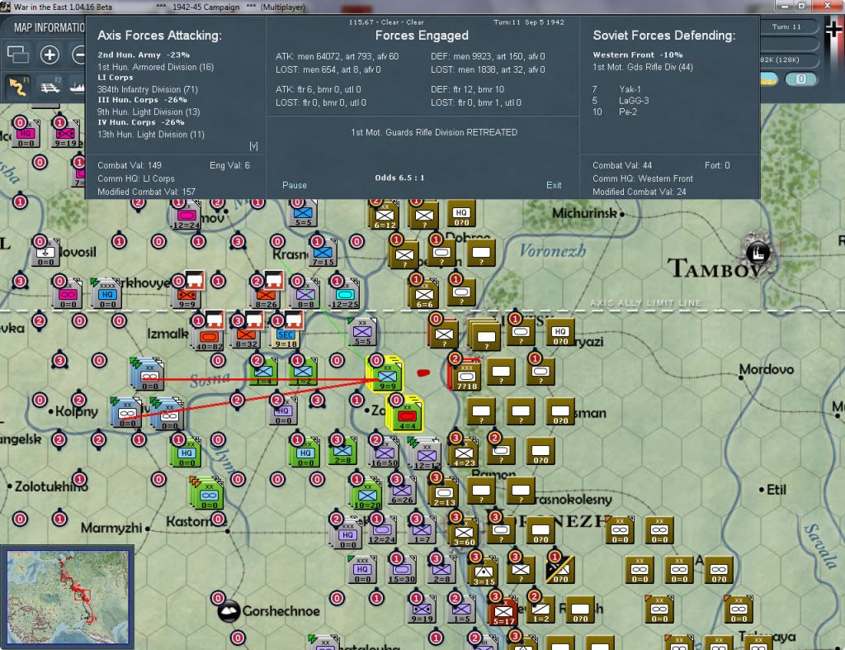The height and width of the screenshot is (650, 845).
Task: Select the 15=30 motorized unit
Action: coord(402,570)
